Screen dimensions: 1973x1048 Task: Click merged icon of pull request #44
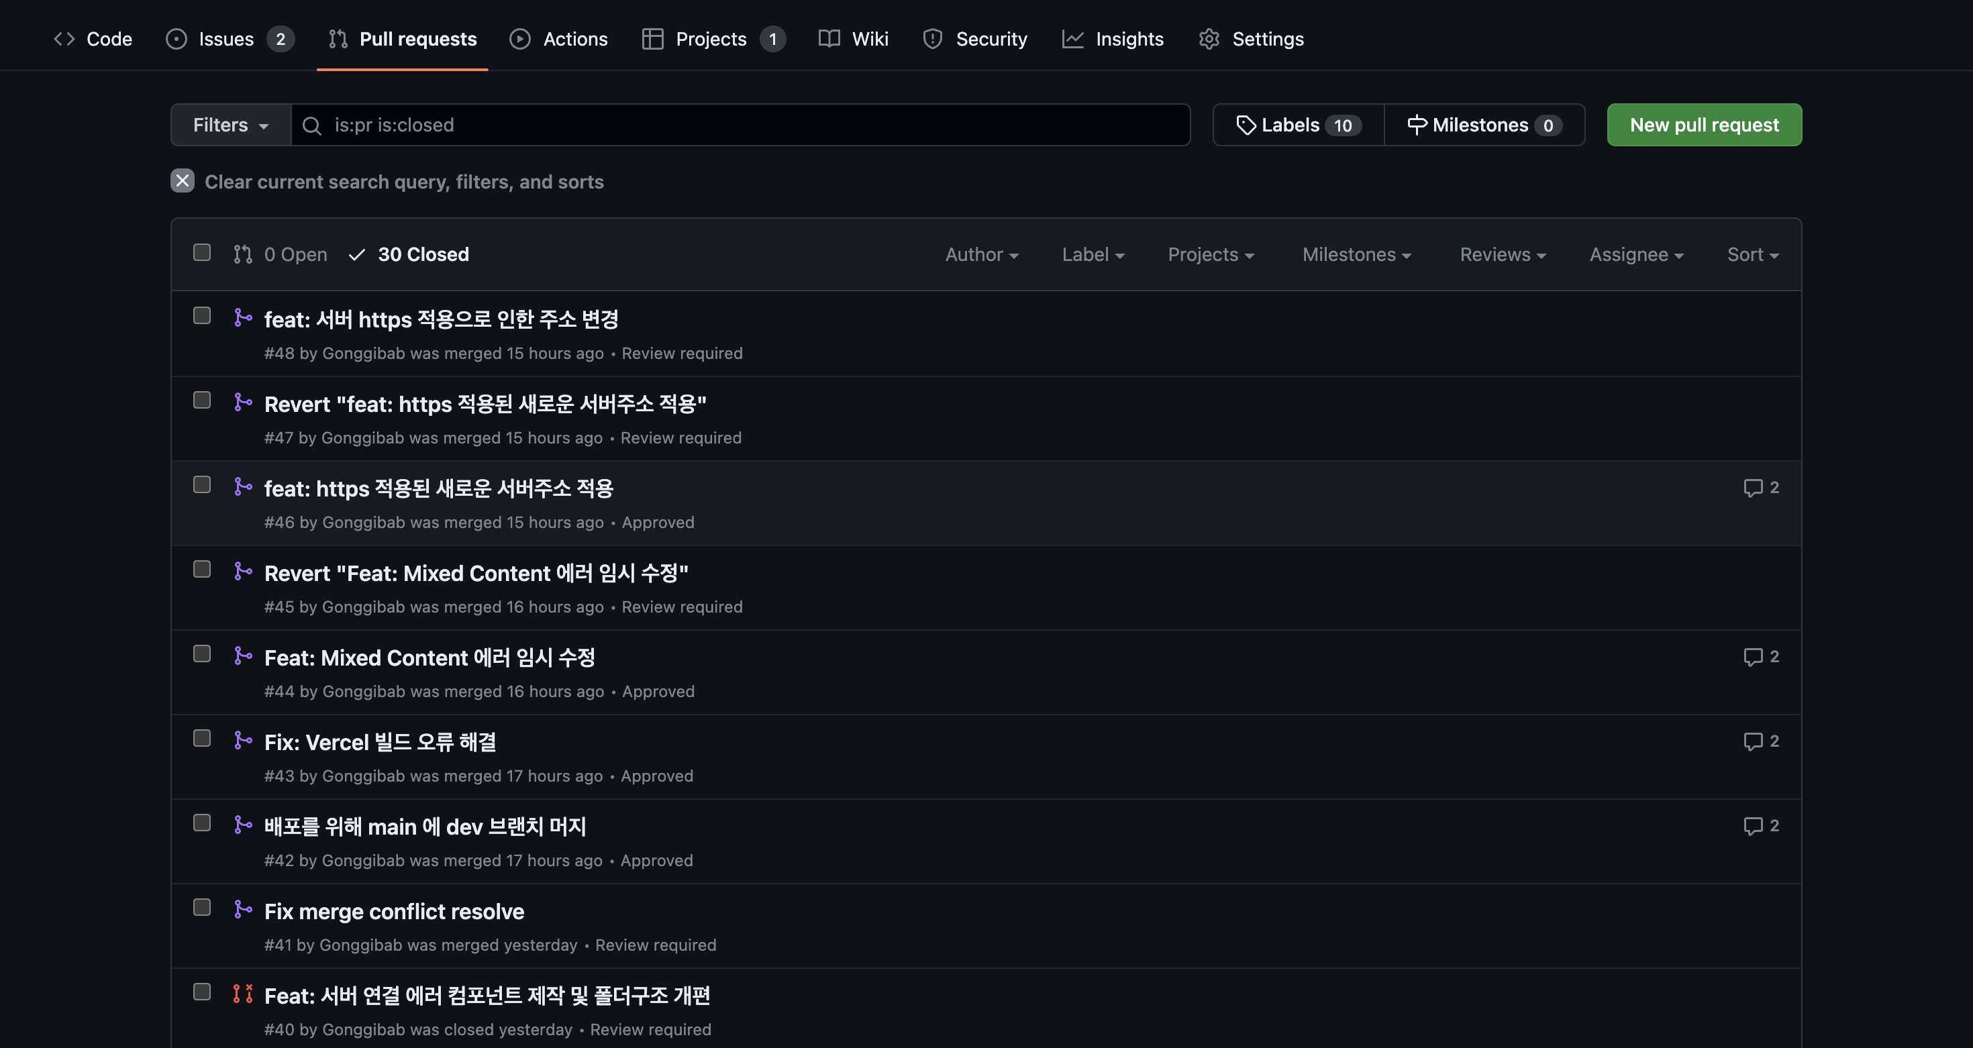243,656
